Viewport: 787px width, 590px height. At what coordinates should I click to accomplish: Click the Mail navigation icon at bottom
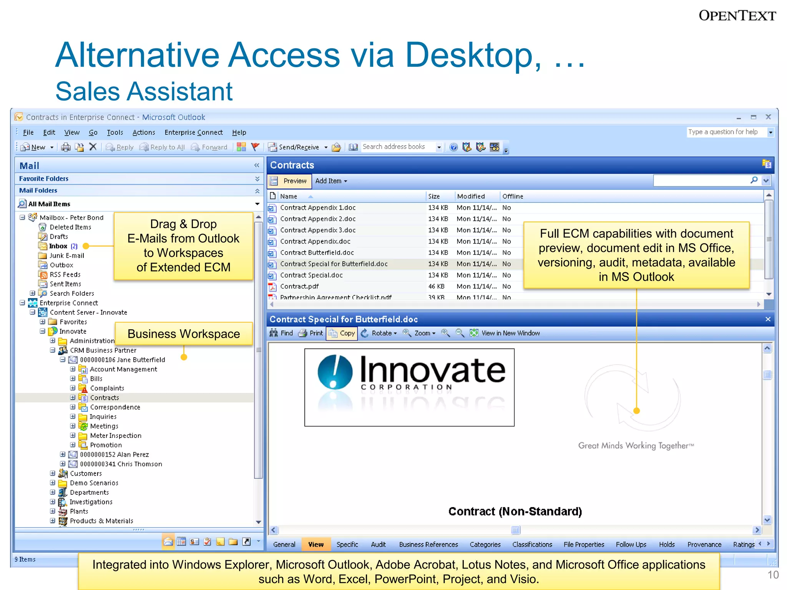(168, 542)
